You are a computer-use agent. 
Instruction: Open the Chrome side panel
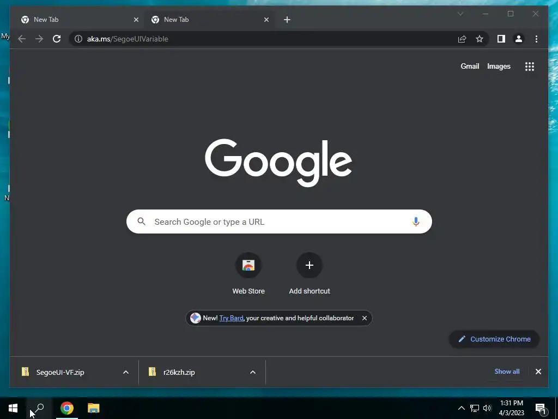pyautogui.click(x=501, y=39)
